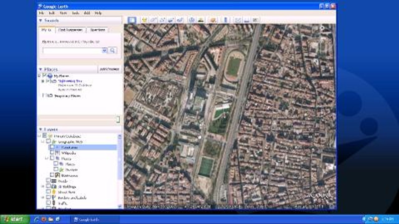Click the Add Content button
399x224 pixels.
click(x=109, y=69)
